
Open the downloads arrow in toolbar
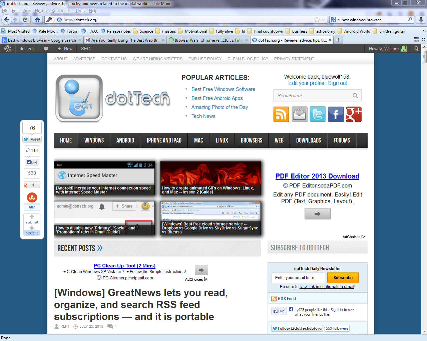[421, 20]
